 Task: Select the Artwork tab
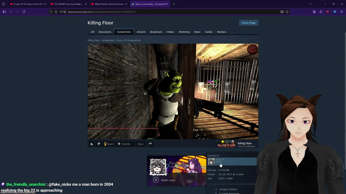[141, 32]
